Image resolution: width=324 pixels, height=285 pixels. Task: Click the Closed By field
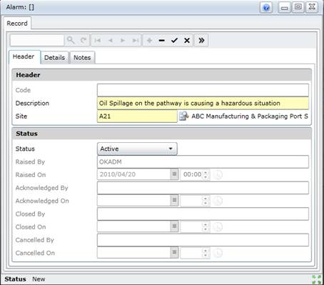tap(203, 214)
